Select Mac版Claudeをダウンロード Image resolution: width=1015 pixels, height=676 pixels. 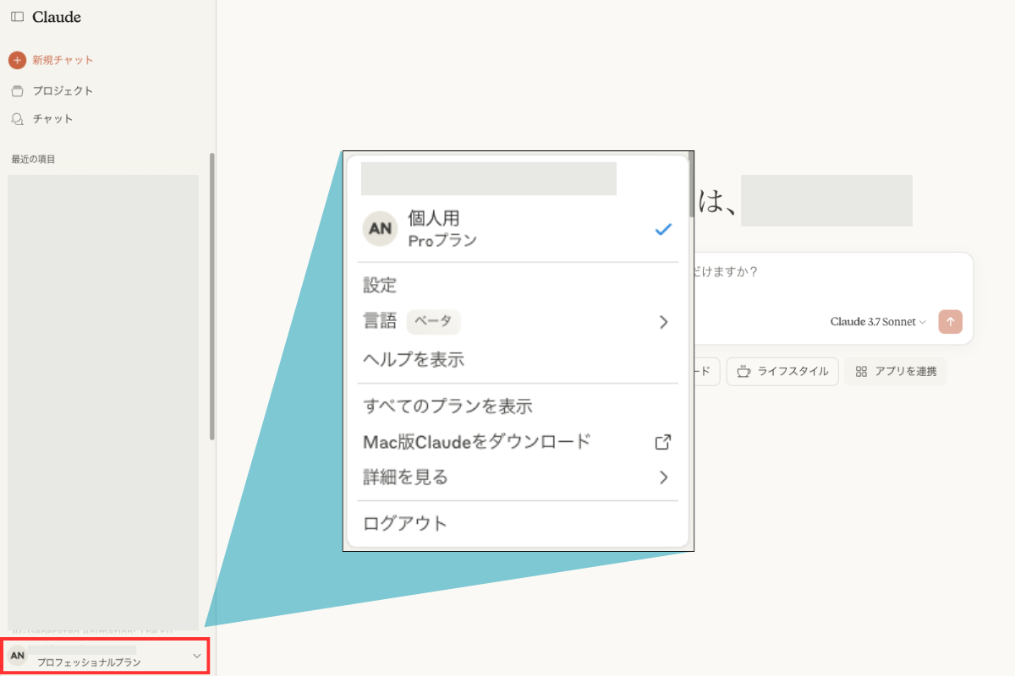477,441
